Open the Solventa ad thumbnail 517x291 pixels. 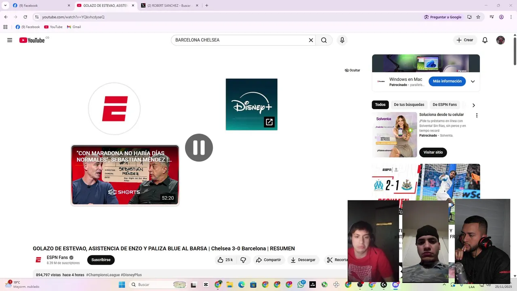[395, 135]
